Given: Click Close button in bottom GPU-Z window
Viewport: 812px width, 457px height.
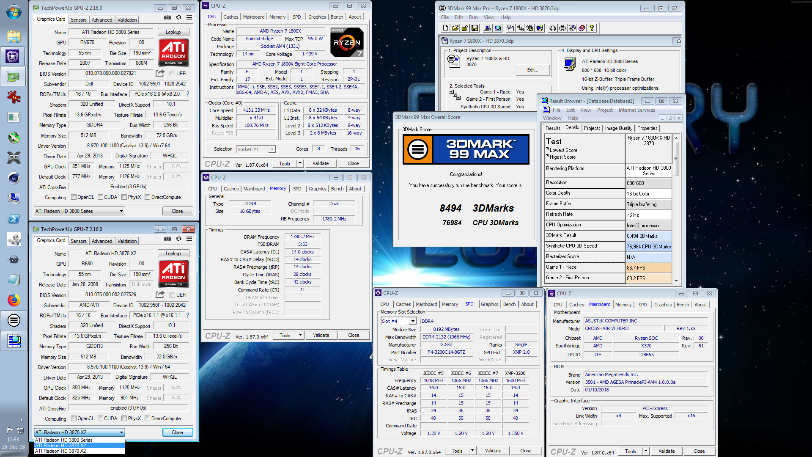Looking at the screenshot, I should 178,432.
